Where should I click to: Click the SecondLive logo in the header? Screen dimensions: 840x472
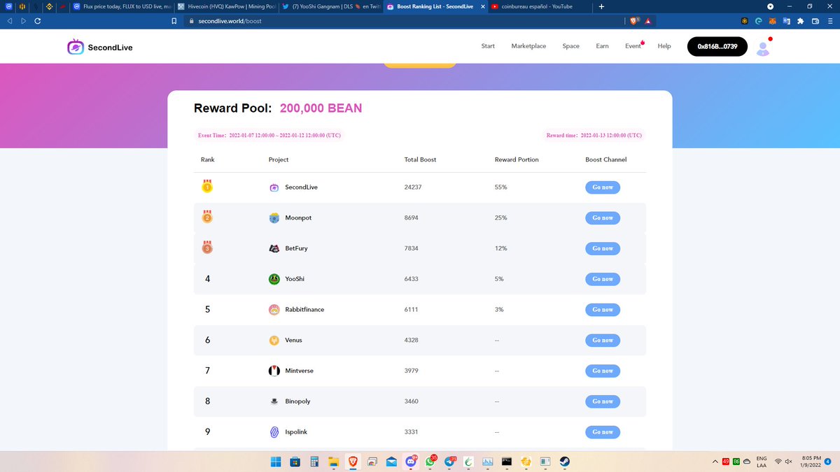[x=100, y=47]
